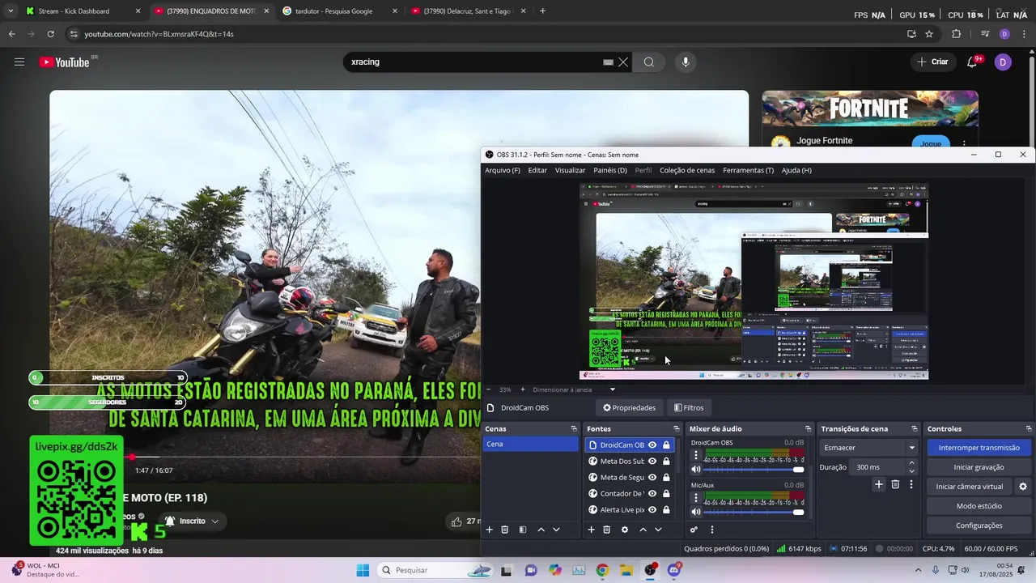This screenshot has height=583, width=1036.
Task: Mute Mic/Aux audio channel
Action: (x=696, y=512)
